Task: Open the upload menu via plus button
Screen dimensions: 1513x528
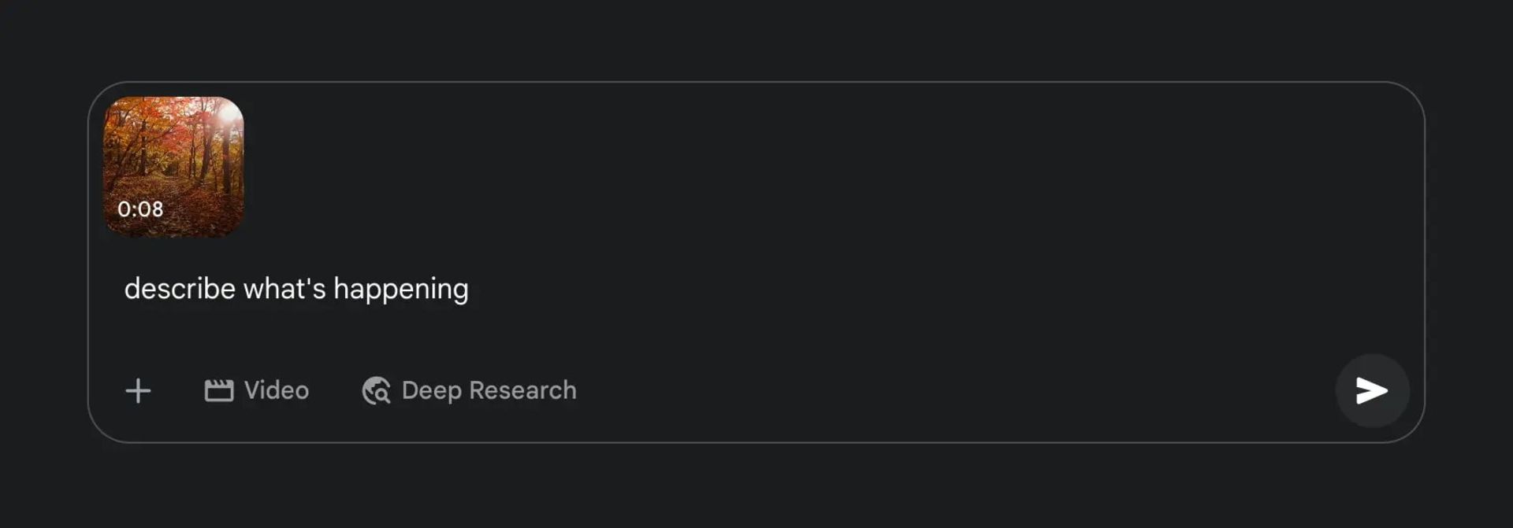Action: pos(138,390)
